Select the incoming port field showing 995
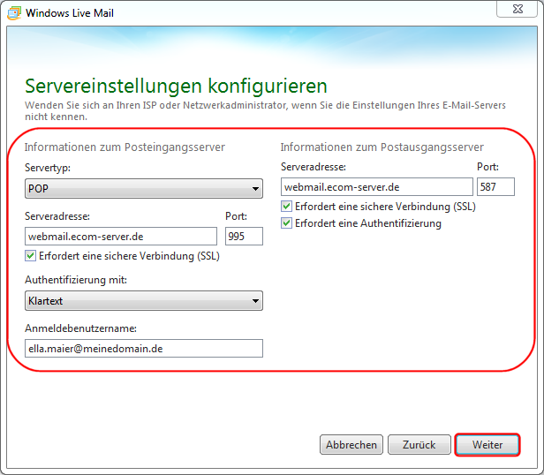 tap(244, 236)
